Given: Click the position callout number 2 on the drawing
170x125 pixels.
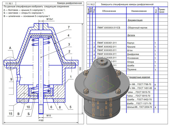Looking at the screenshot, I should (x=69, y=51).
